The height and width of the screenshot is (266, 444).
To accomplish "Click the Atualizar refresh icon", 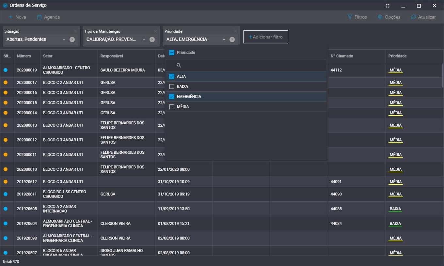I will [x=413, y=17].
